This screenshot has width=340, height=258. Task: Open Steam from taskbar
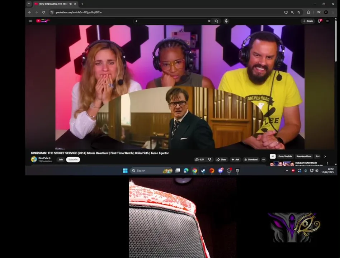[203, 171]
